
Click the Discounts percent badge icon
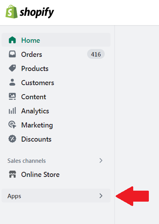[12, 139]
